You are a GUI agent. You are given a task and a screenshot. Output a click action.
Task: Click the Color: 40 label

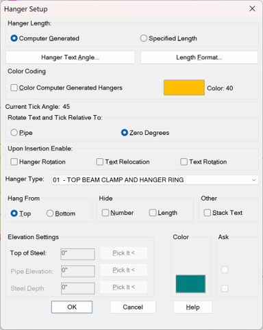pyautogui.click(x=220, y=88)
